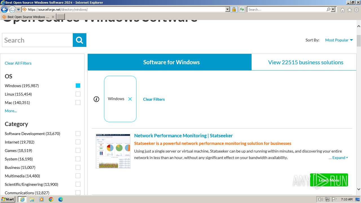Open the search provider dropdown arrow
Image resolution: width=361 pixels, height=203 pixels.
pos(333,9)
